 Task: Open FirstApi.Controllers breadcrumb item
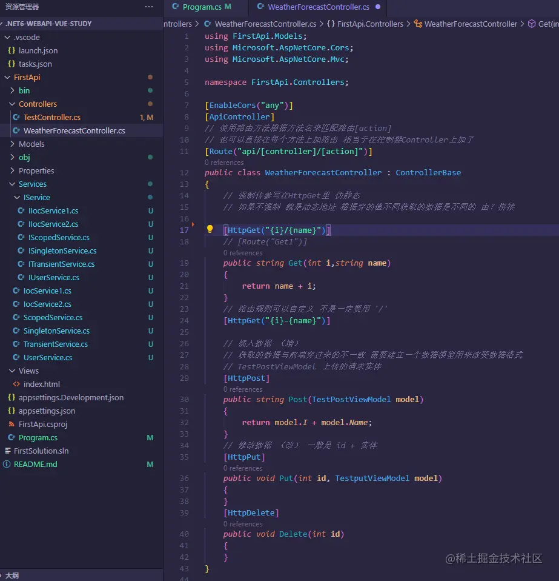[x=370, y=24]
